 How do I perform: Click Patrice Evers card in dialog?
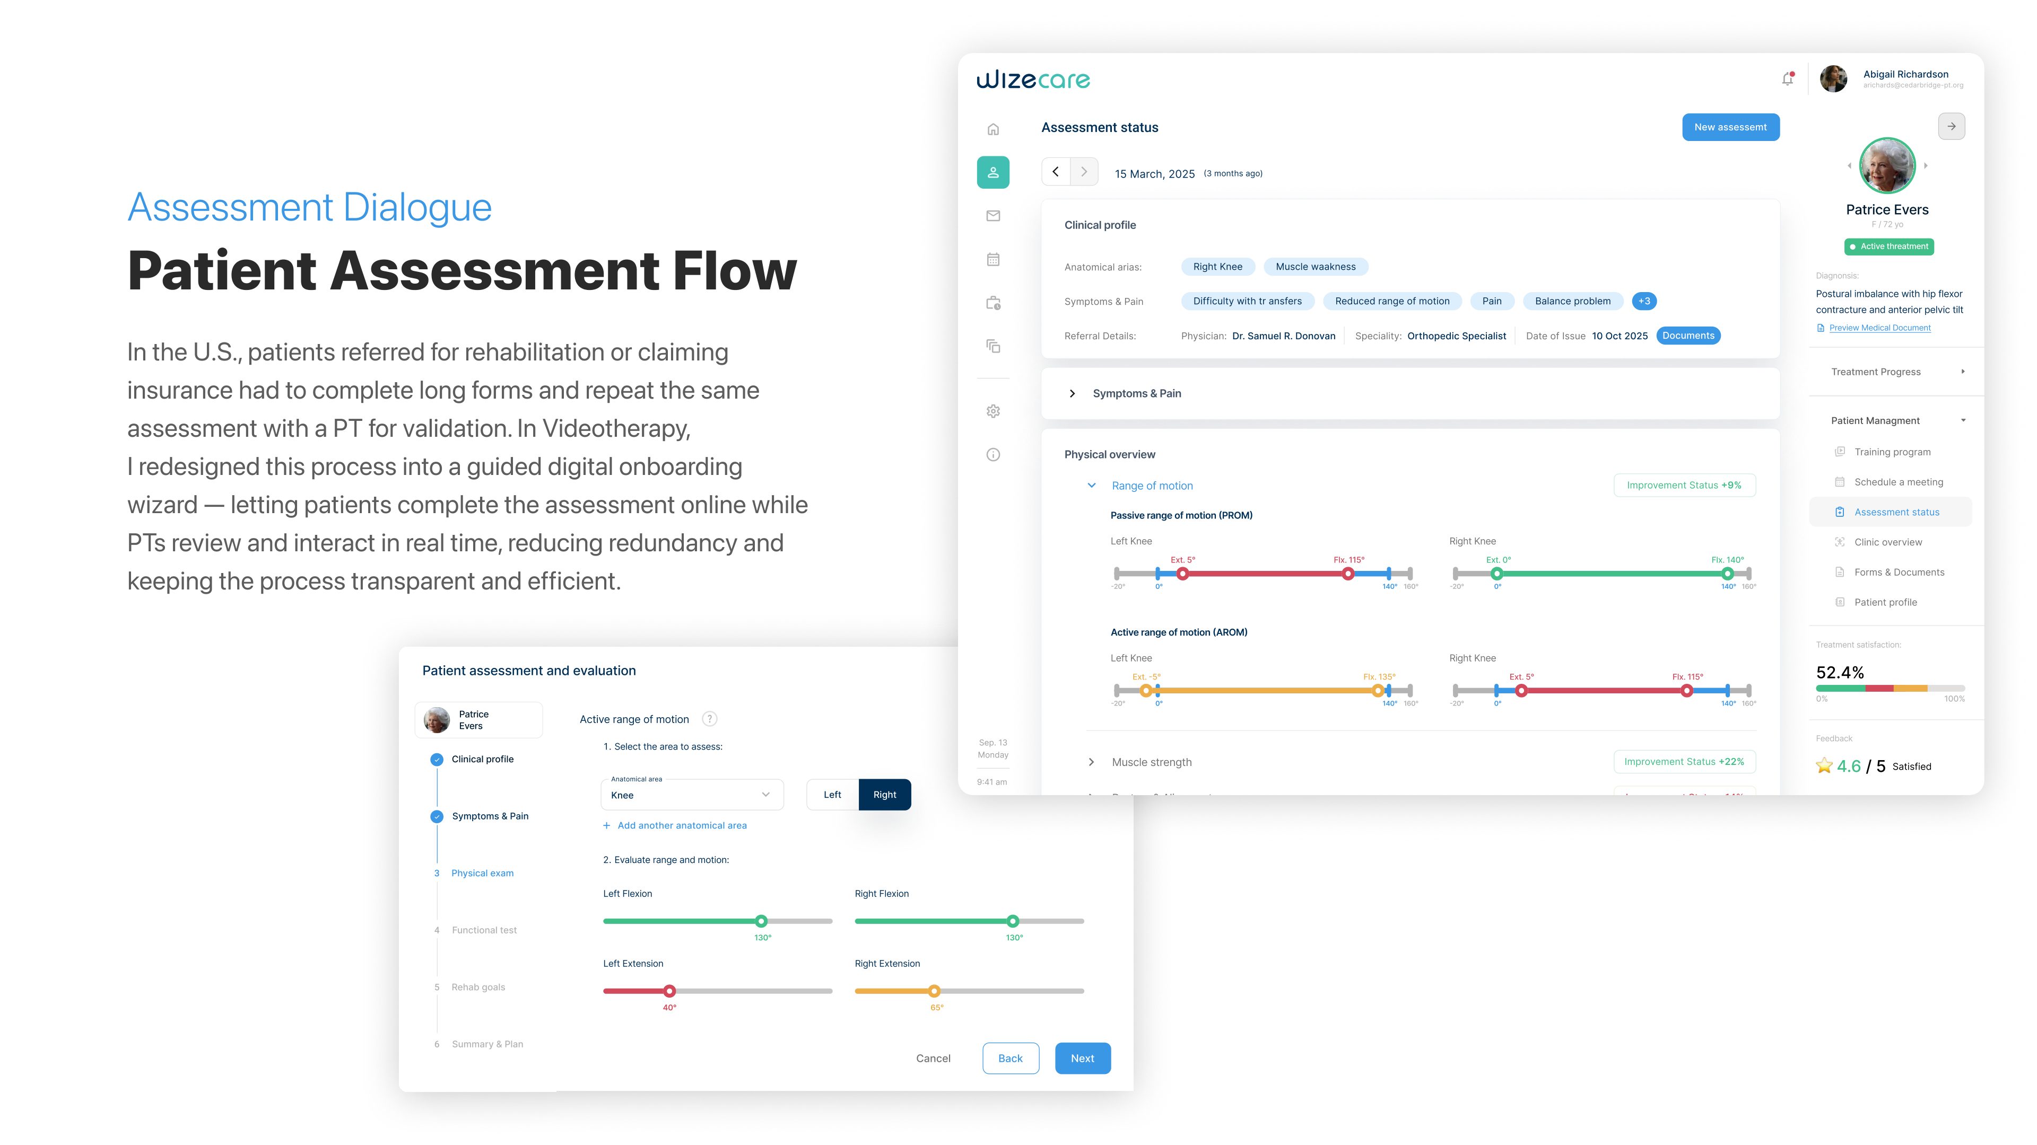pyautogui.click(x=479, y=720)
